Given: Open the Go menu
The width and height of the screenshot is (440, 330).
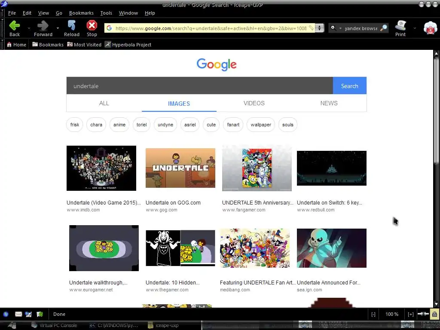Looking at the screenshot, I should point(59,13).
